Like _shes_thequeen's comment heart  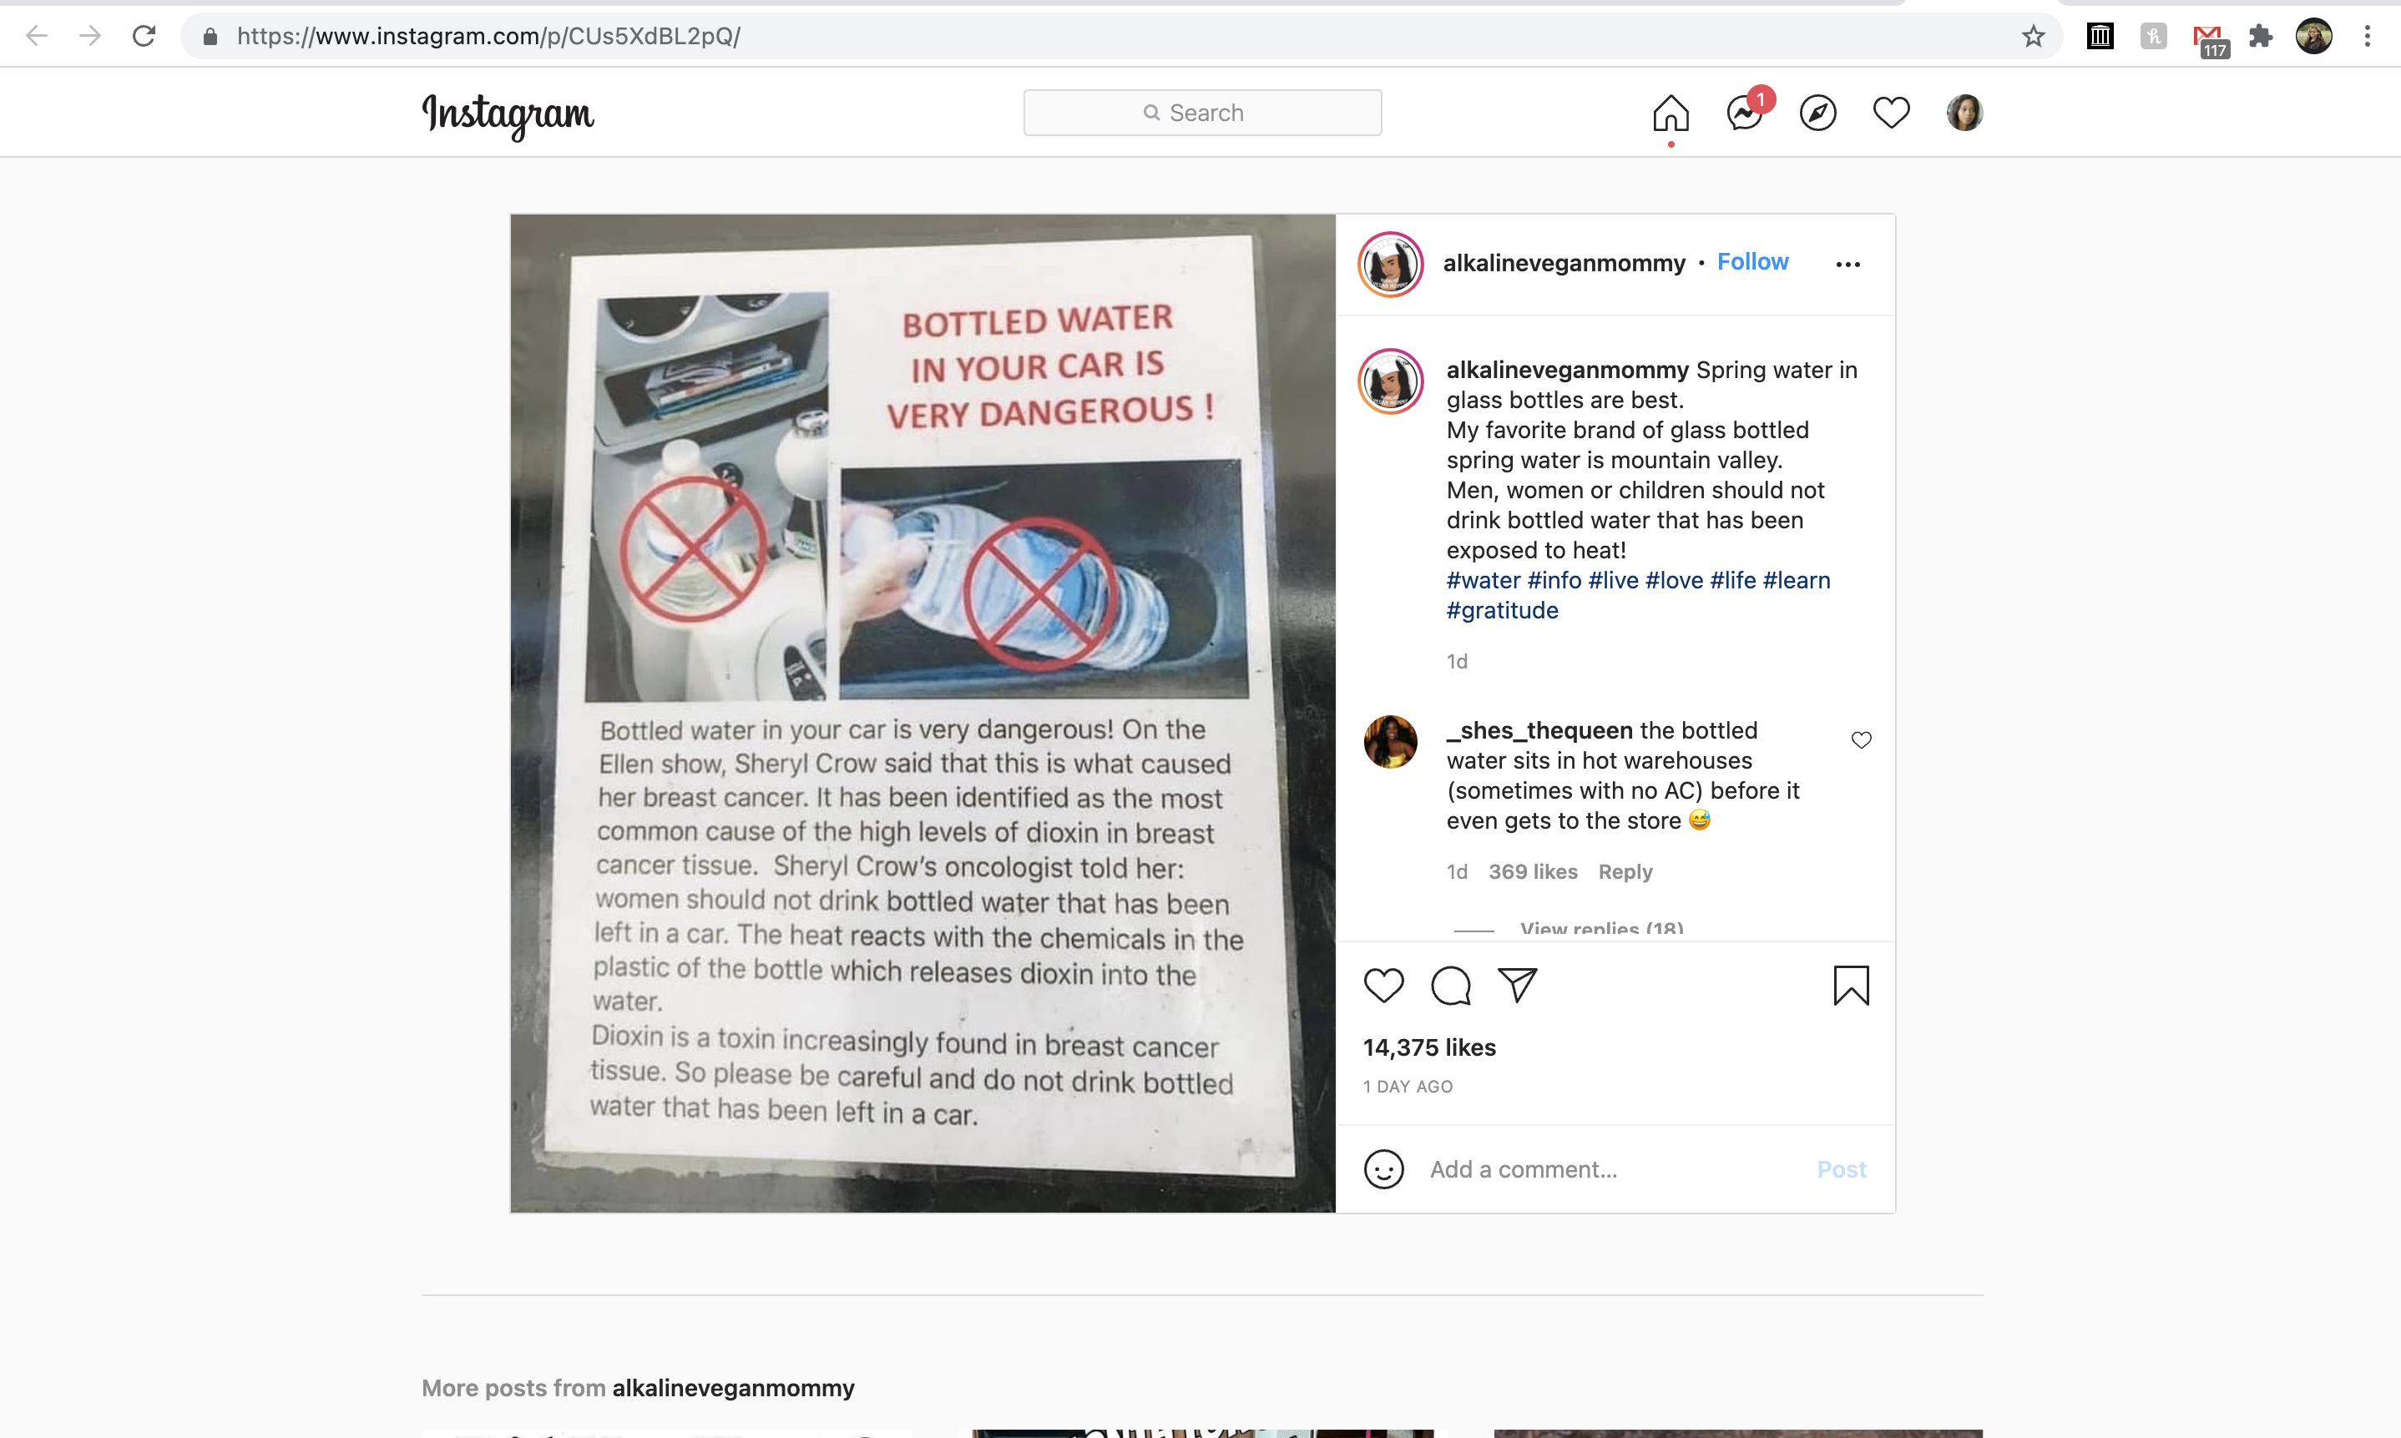(x=1861, y=739)
